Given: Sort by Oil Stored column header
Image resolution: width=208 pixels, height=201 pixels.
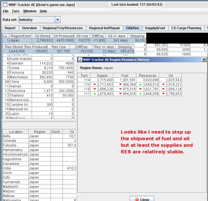Looking at the screenshot, I should [x=43, y=36].
